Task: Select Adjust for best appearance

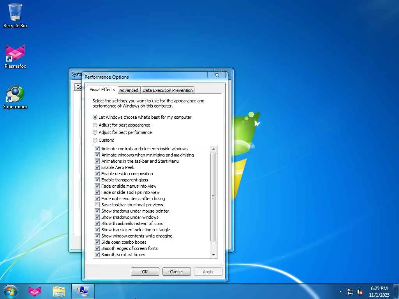Action: [122, 125]
